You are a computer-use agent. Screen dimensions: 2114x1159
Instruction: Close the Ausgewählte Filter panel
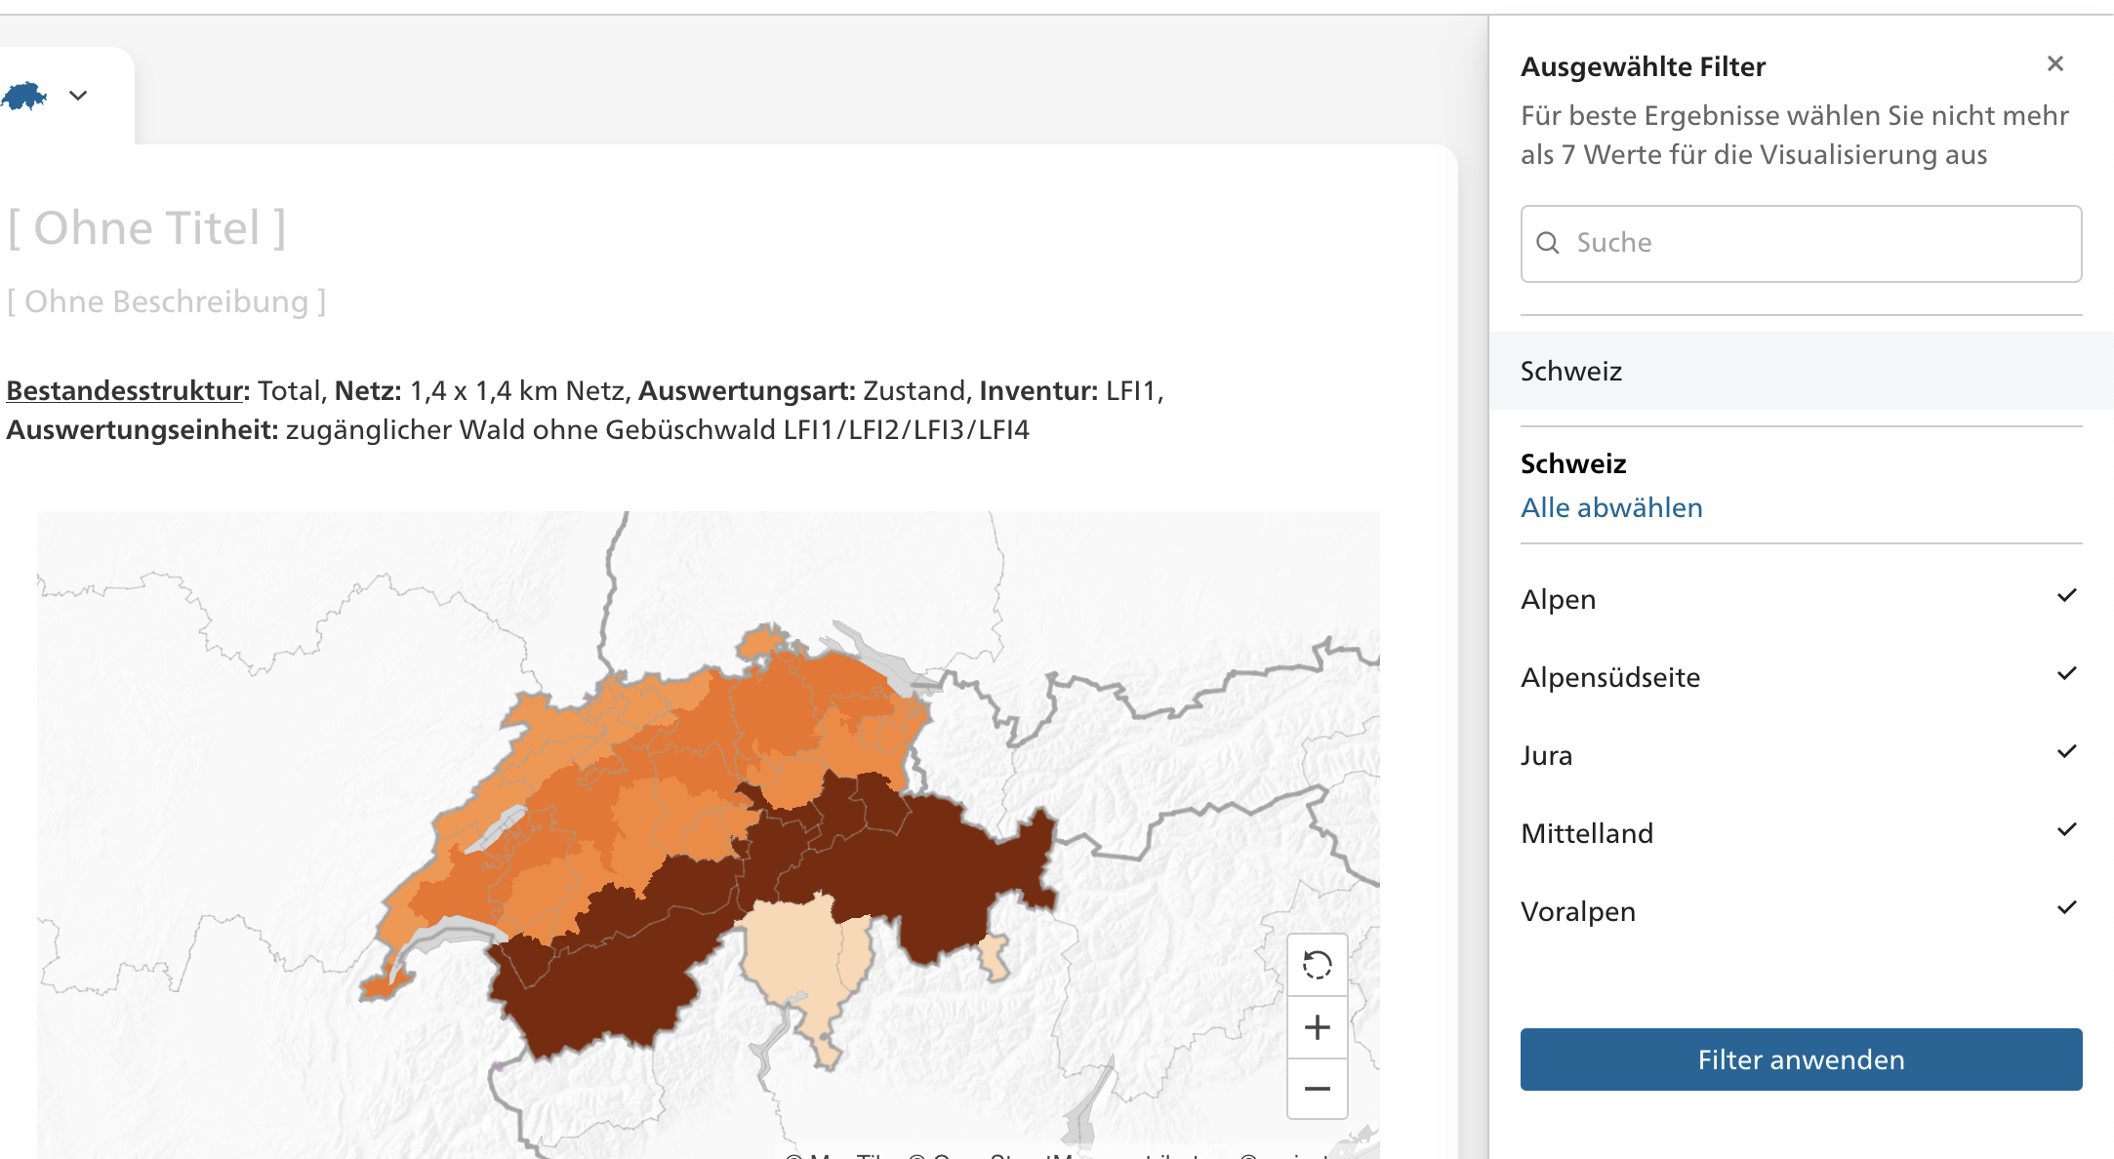click(x=2055, y=63)
